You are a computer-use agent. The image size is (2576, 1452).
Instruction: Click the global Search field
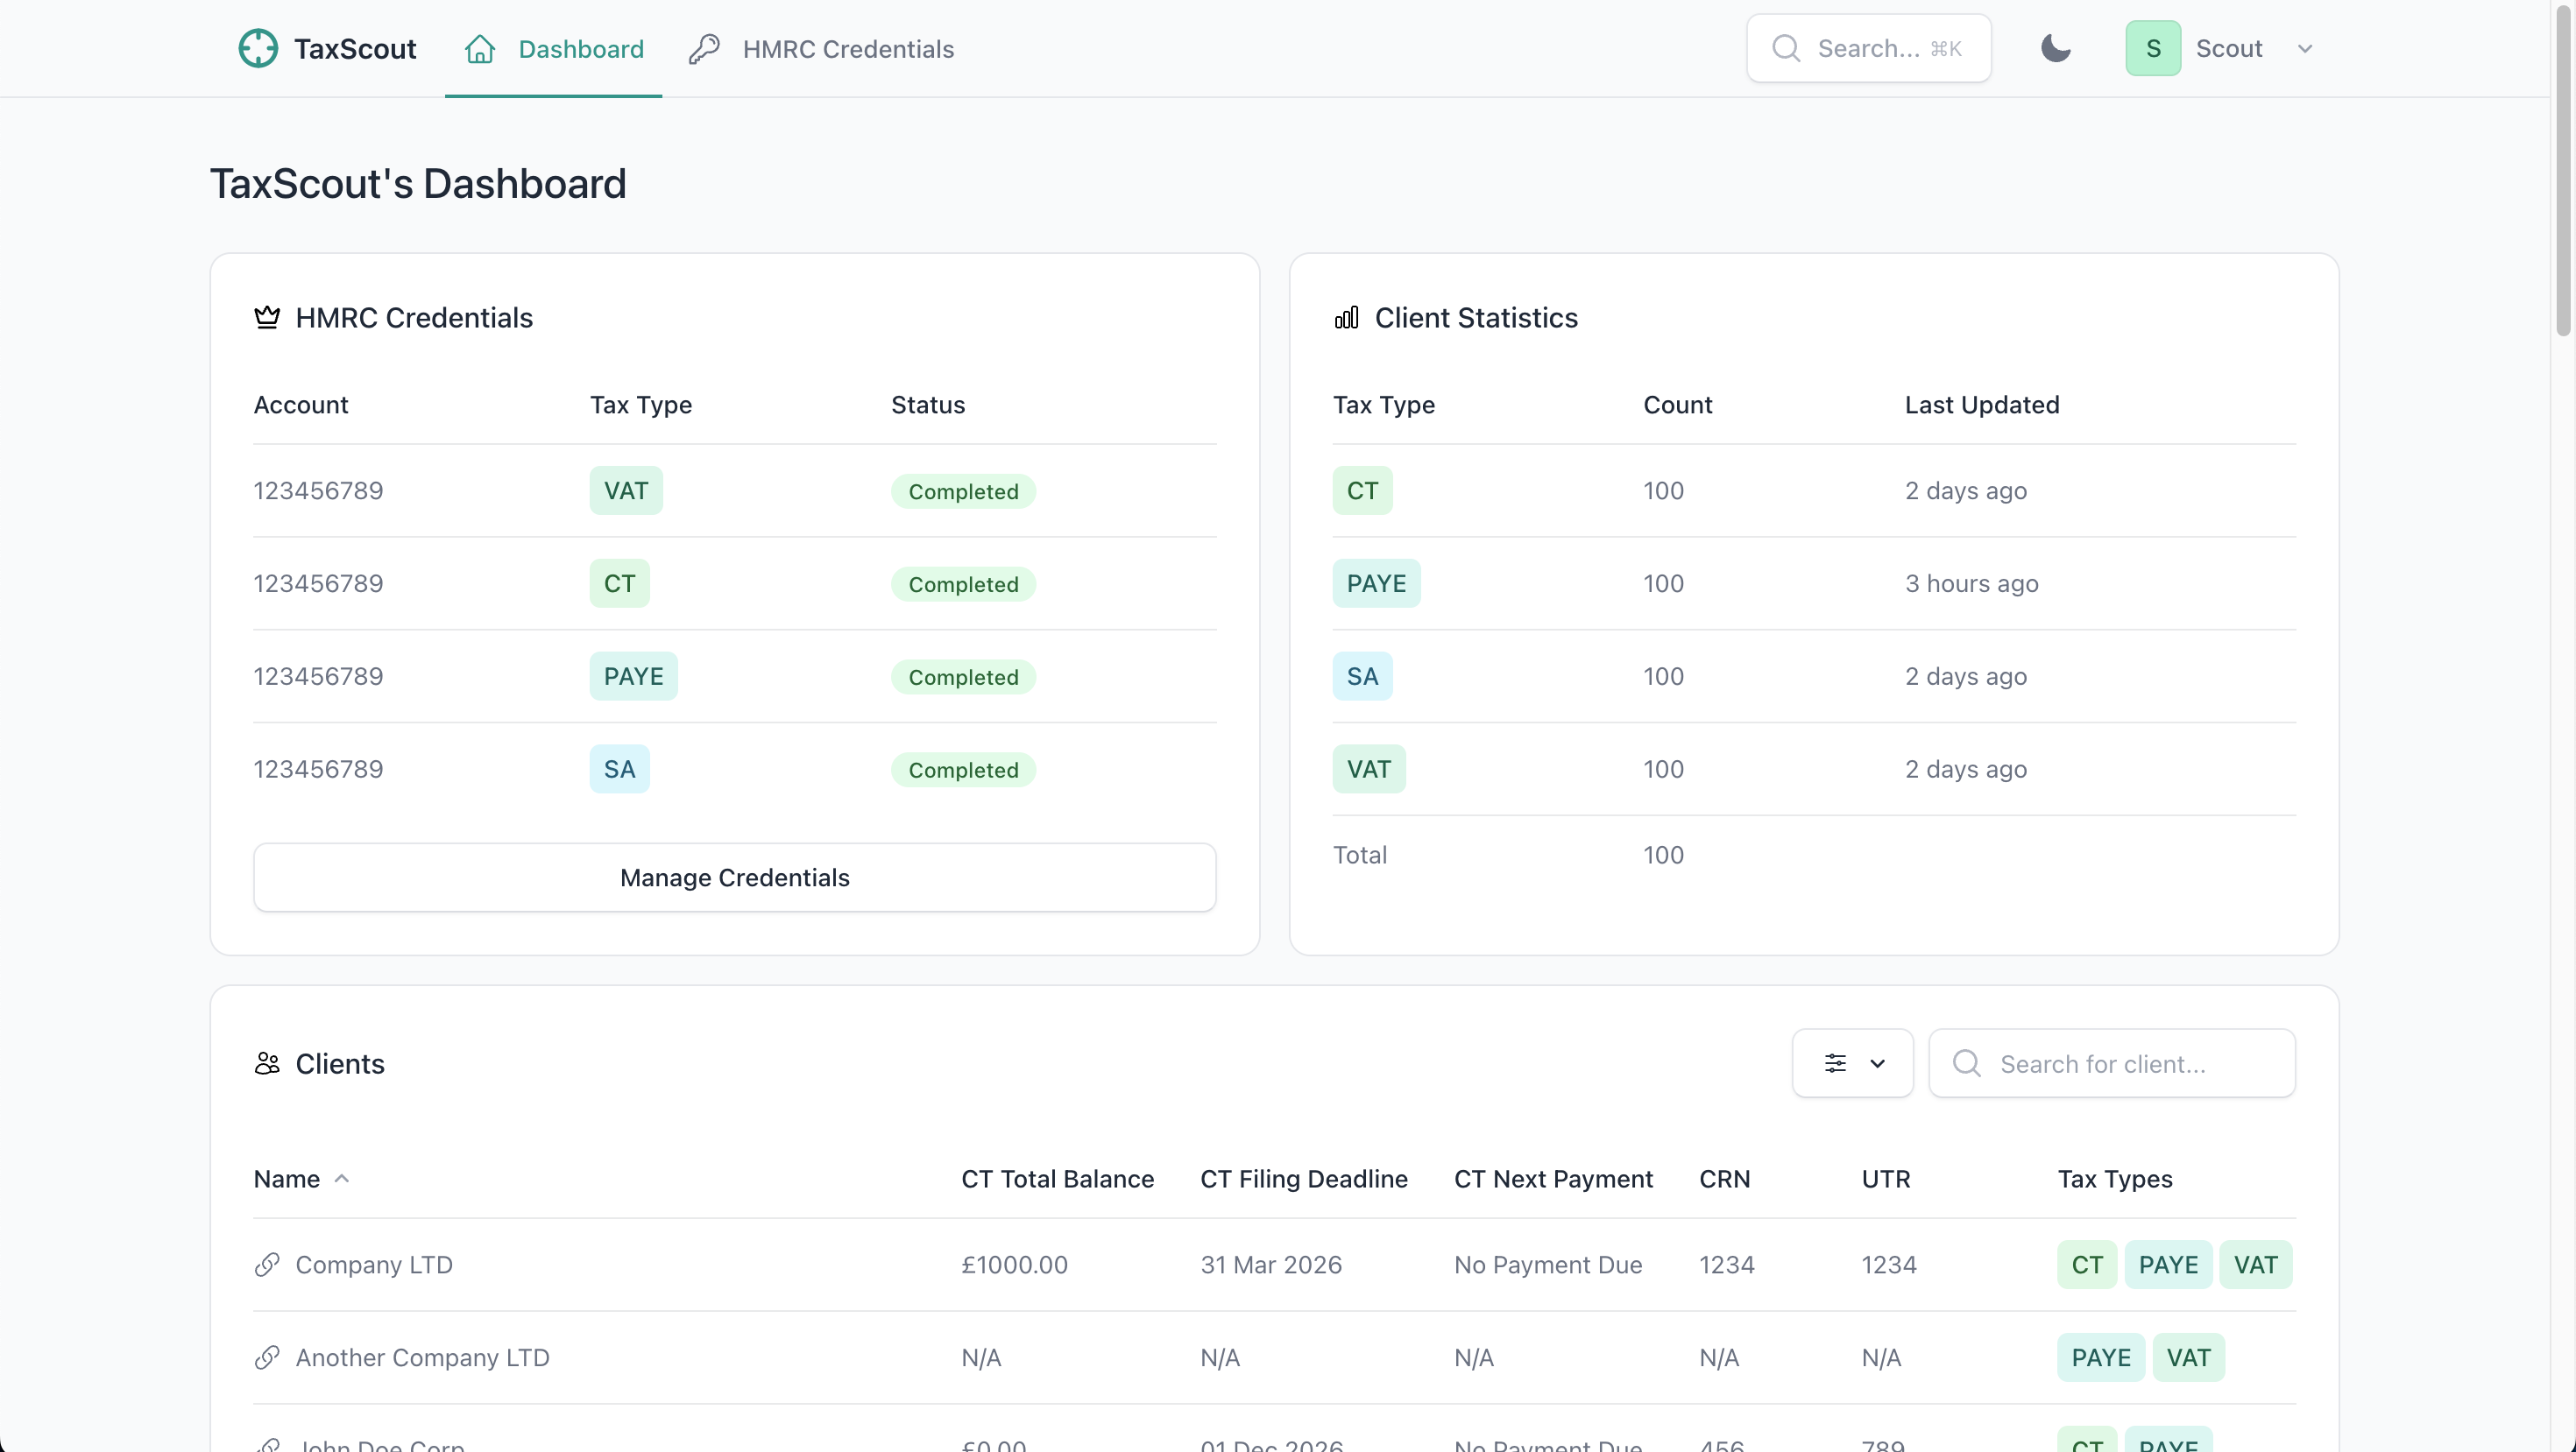(x=1868, y=48)
